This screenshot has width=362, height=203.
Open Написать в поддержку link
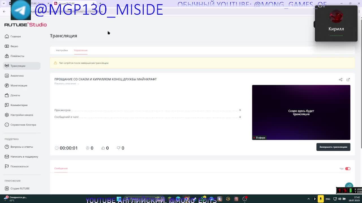coord(24,156)
